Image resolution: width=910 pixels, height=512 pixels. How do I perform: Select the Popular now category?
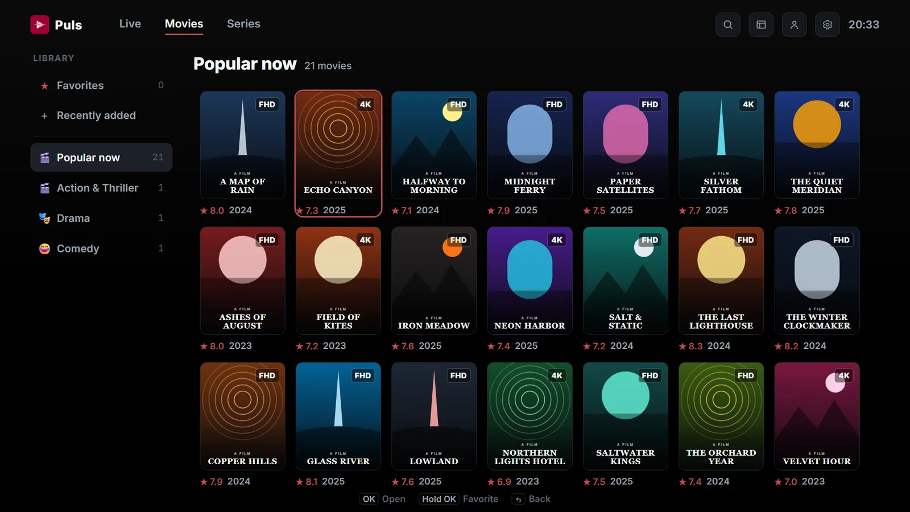pyautogui.click(x=101, y=158)
